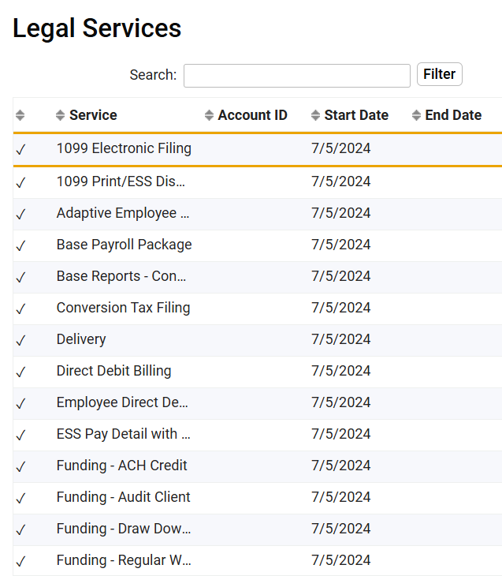Sort table by End Date column header
502x576 pixels.
pyautogui.click(x=453, y=115)
